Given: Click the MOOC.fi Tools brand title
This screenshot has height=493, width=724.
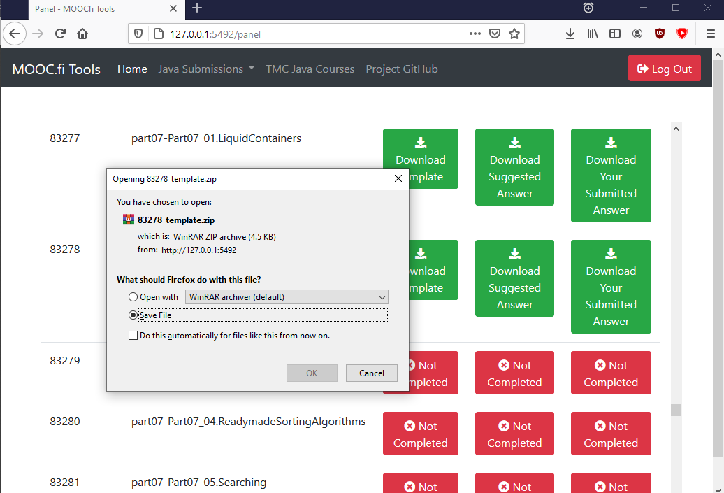Looking at the screenshot, I should (56, 69).
